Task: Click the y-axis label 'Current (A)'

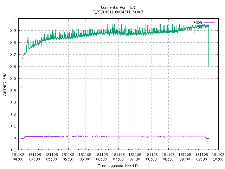Action: (5, 85)
